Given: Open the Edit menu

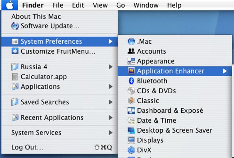Looking at the screenshot, I should coord(78,5).
